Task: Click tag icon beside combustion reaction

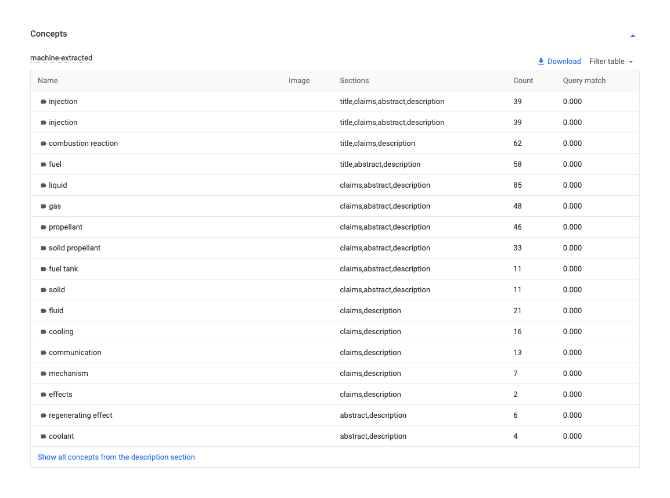Action: (43, 144)
